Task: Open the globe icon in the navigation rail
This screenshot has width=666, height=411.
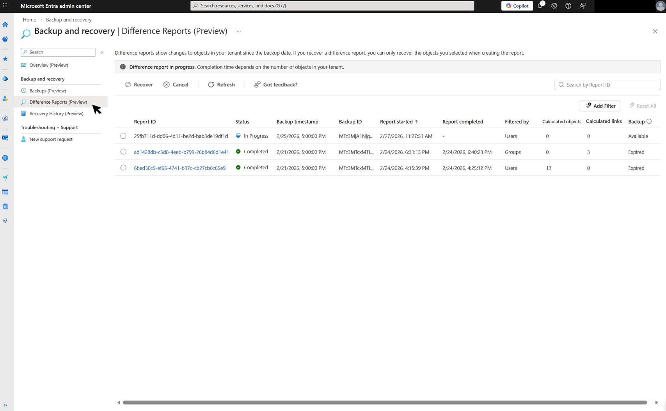Action: pyautogui.click(x=5, y=158)
